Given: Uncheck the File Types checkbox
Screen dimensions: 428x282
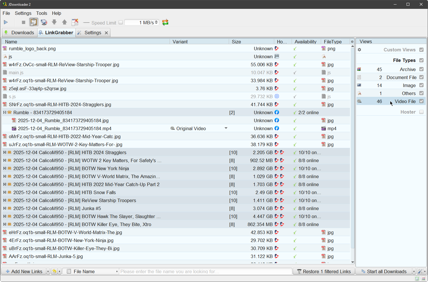Looking at the screenshot, I should point(421,60).
